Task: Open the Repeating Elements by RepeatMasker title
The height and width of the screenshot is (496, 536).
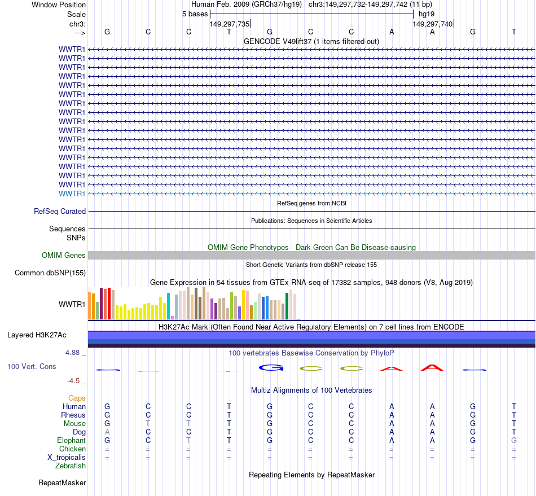Action: [x=312, y=475]
